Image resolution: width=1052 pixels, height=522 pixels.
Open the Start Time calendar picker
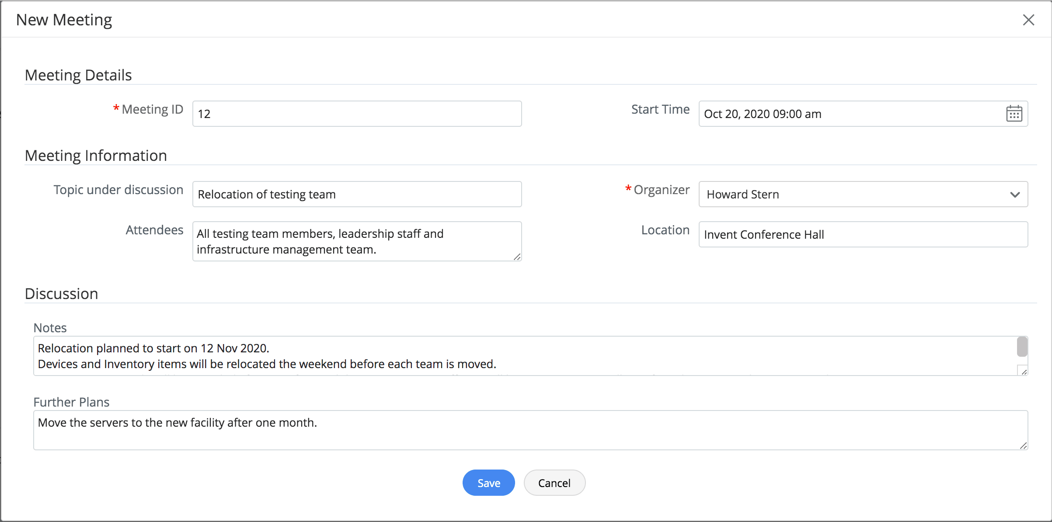[1014, 114]
